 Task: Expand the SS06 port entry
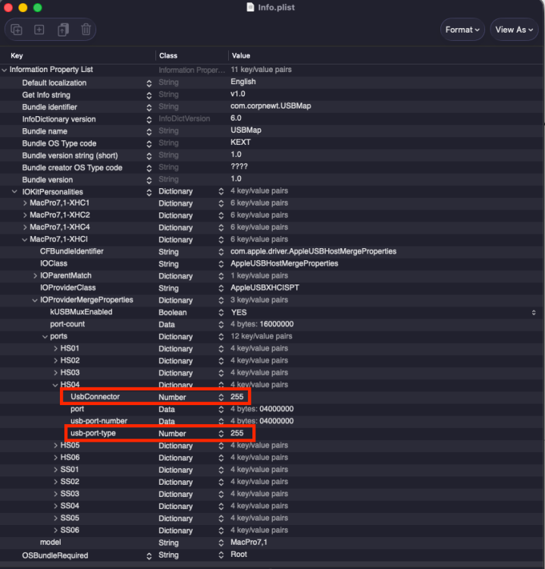click(55, 530)
